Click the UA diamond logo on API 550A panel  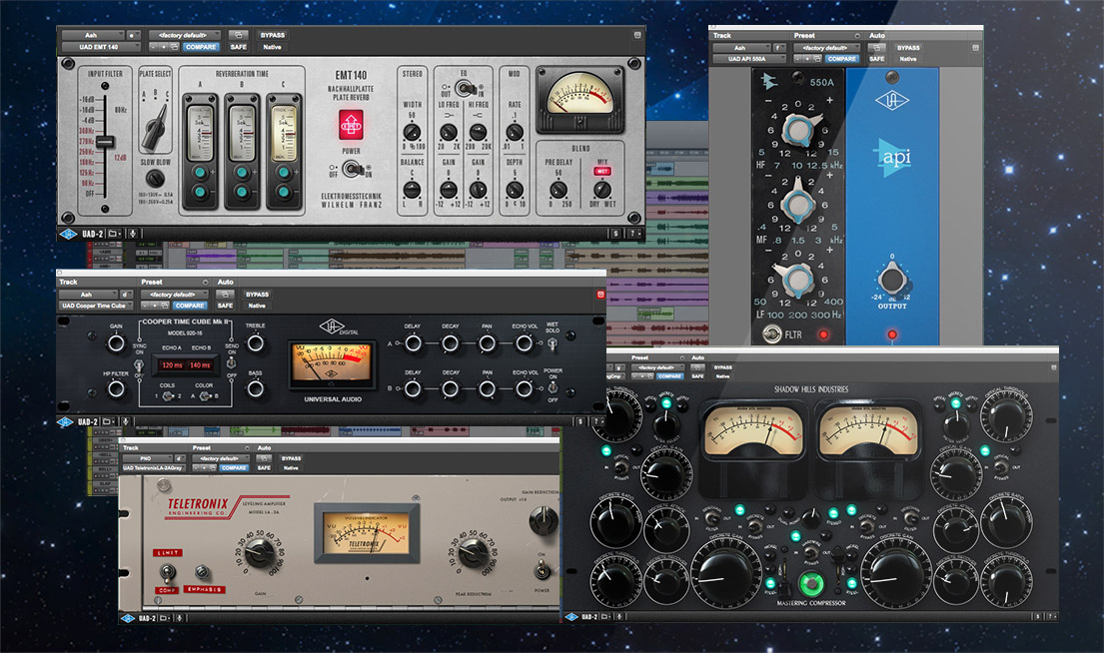click(891, 101)
